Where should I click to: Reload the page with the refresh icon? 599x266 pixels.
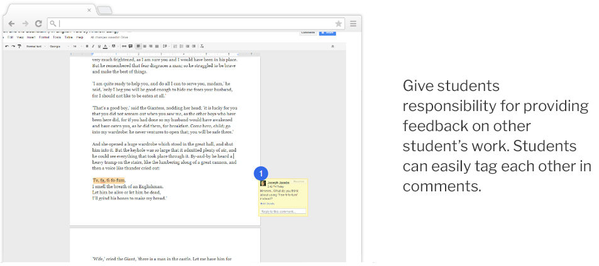tap(38, 24)
